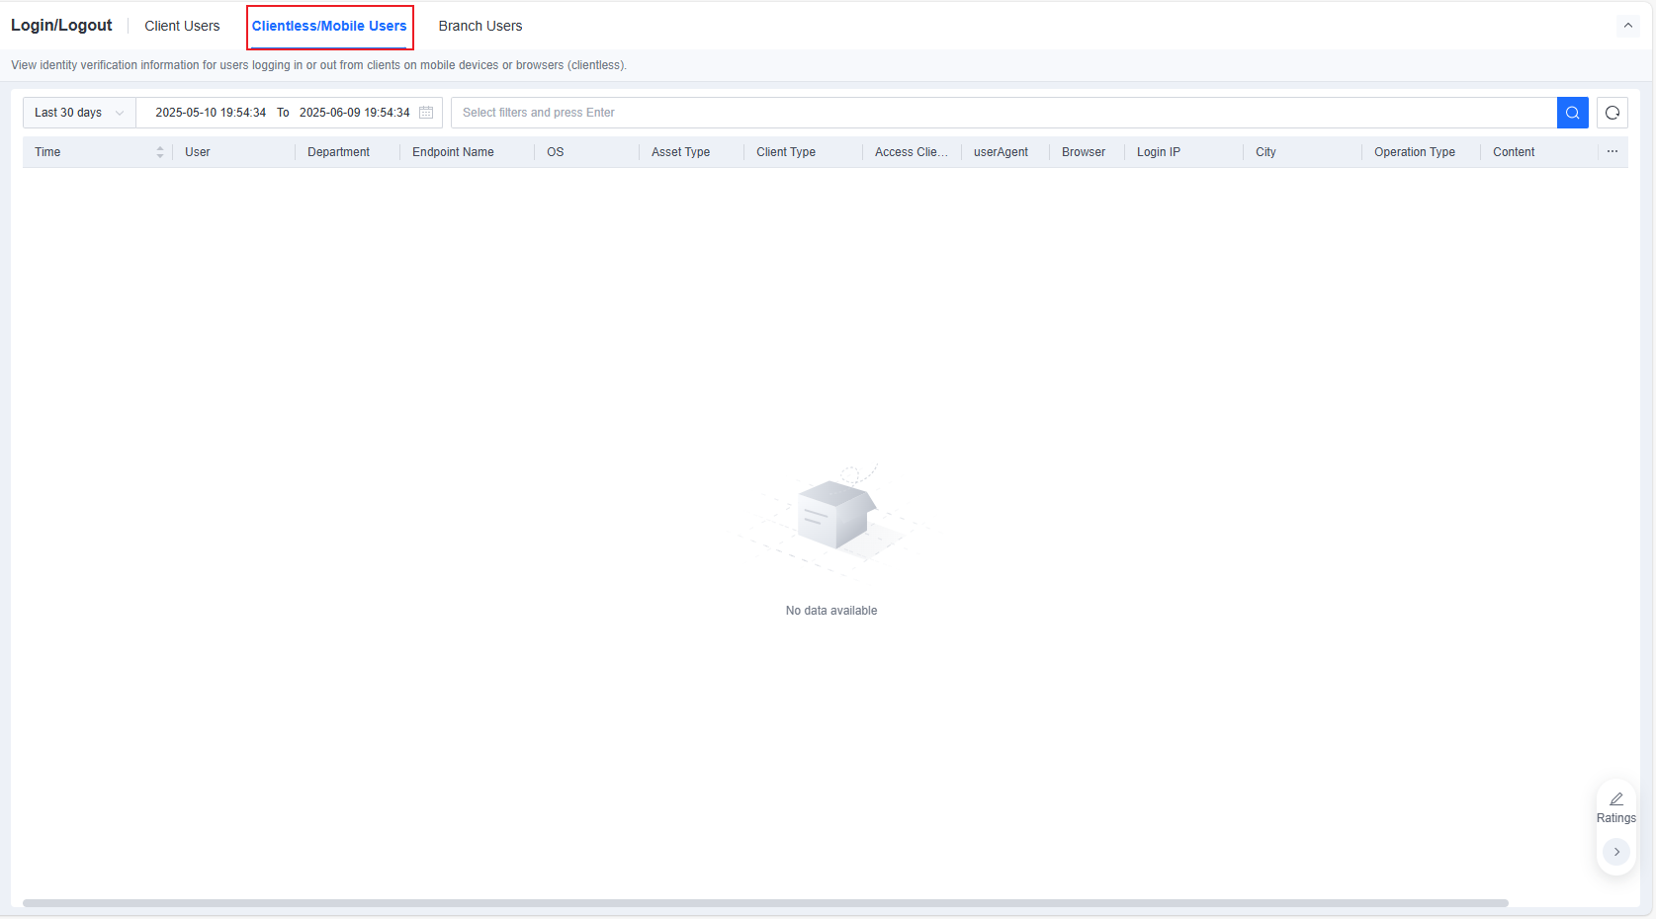Click the Content column header
This screenshot has width=1656, height=919.
1514,152
